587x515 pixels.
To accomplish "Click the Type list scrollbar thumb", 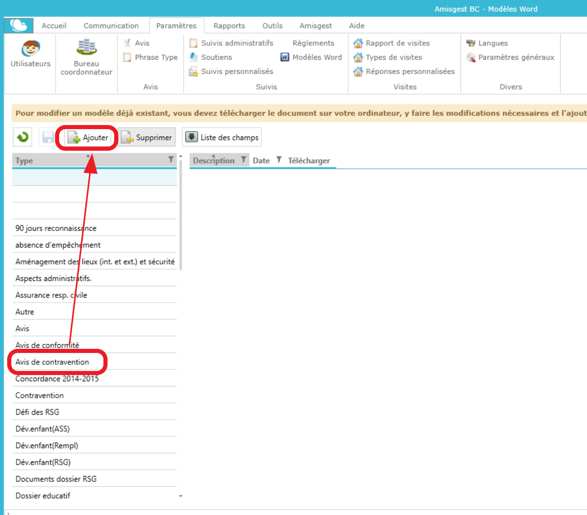I will pos(181,215).
